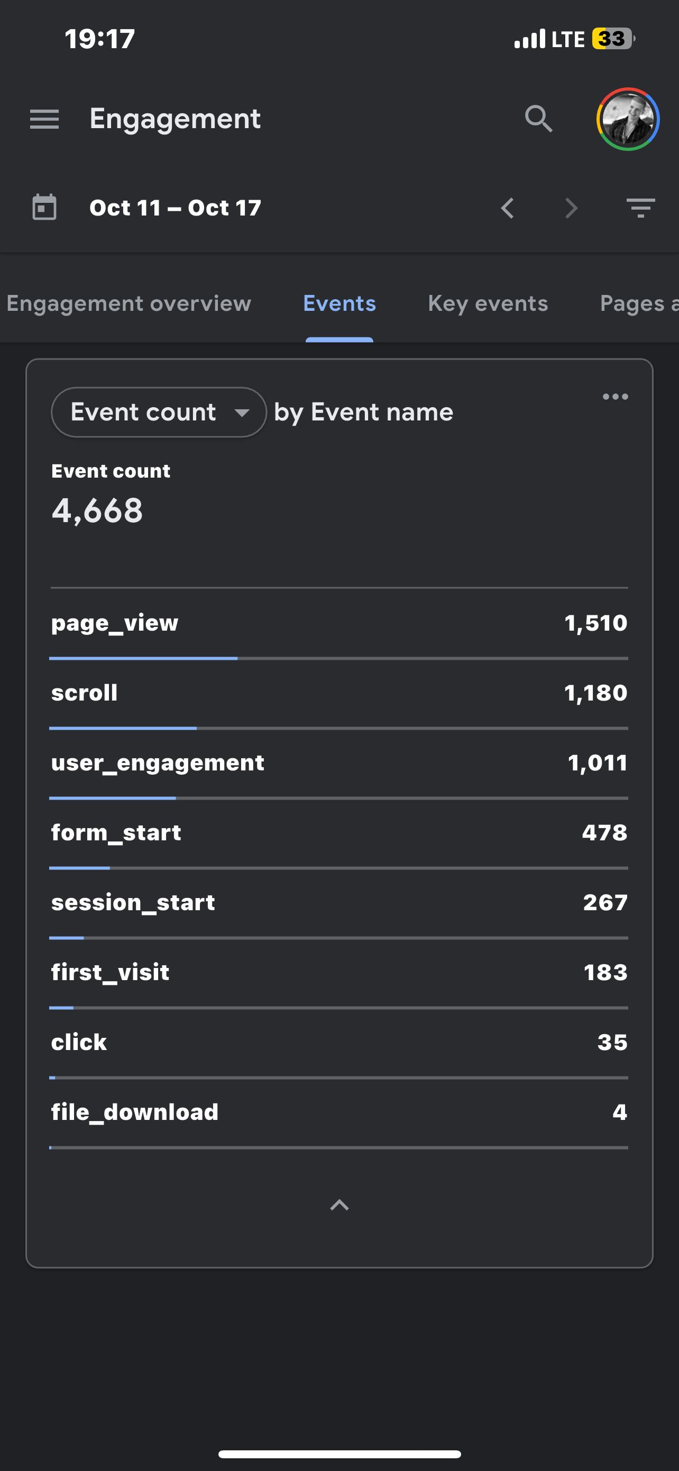679x1471 pixels.
Task: Switch to the Pages tab
Action: click(x=639, y=304)
